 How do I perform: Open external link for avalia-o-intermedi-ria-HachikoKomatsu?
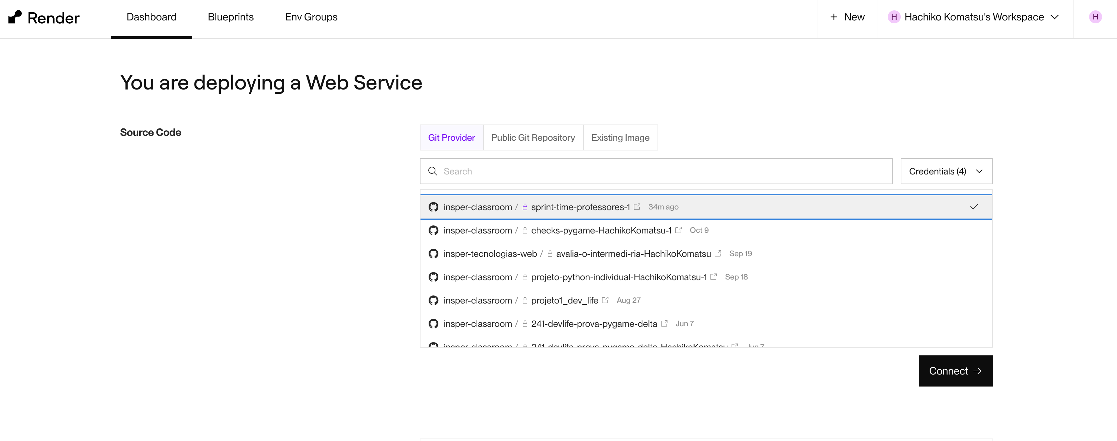coord(718,253)
